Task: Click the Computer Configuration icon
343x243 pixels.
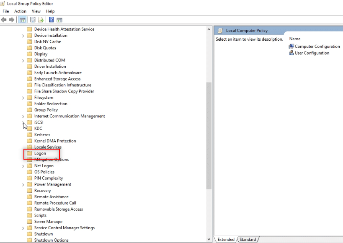Action: tap(291, 47)
